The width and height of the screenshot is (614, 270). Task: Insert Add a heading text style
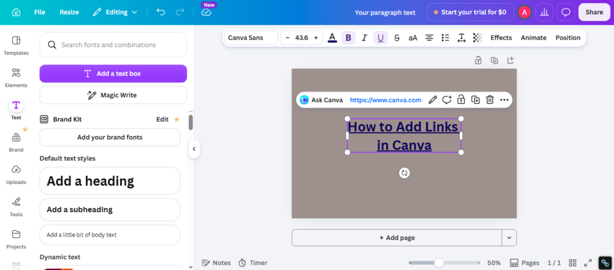[x=110, y=181]
